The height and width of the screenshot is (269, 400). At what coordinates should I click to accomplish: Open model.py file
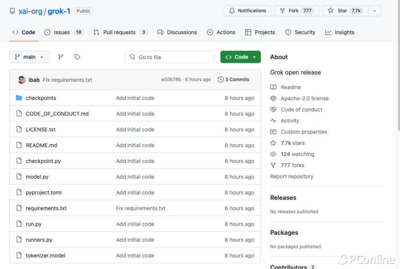click(x=37, y=177)
